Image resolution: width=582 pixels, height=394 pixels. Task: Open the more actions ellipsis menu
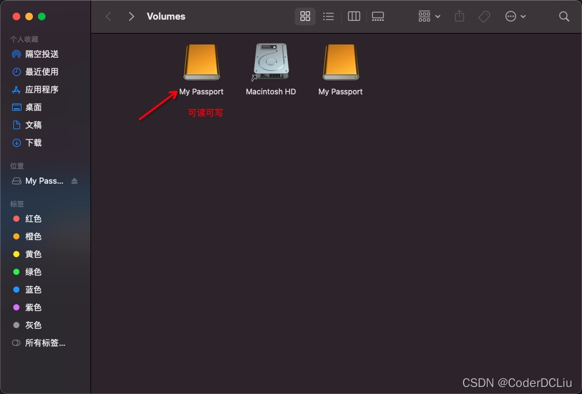tap(515, 16)
